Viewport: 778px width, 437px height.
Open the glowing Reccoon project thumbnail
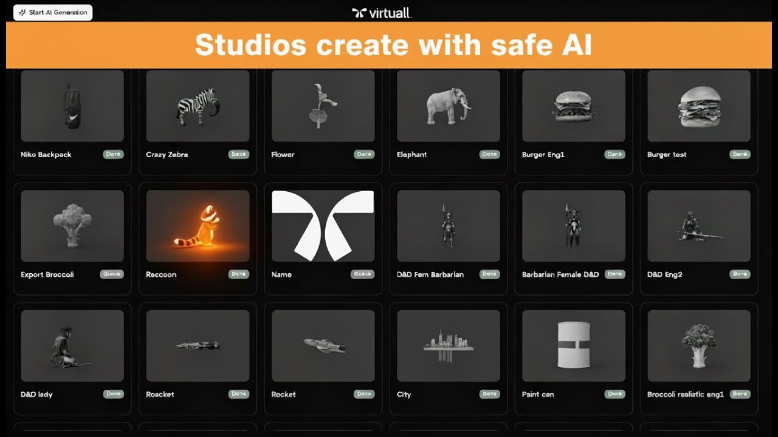[x=198, y=226]
